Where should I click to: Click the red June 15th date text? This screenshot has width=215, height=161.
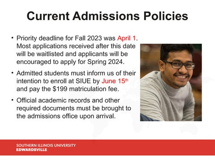[115, 81]
